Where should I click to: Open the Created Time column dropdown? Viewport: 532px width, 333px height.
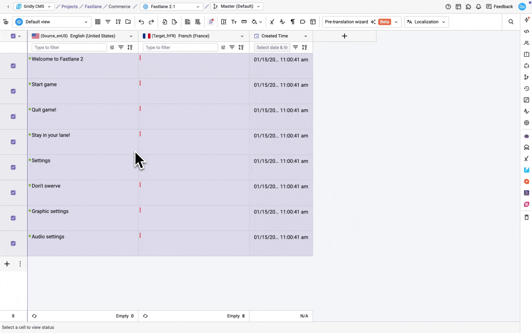point(305,36)
